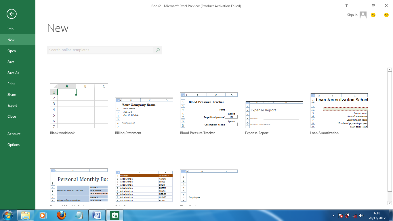Click the Loan Amortization label
This screenshot has width=393, height=221.
(x=324, y=133)
